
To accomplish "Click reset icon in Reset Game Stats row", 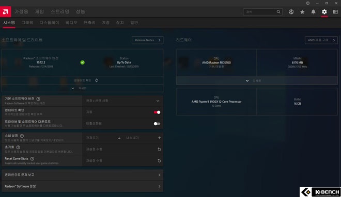I will click(x=160, y=161).
